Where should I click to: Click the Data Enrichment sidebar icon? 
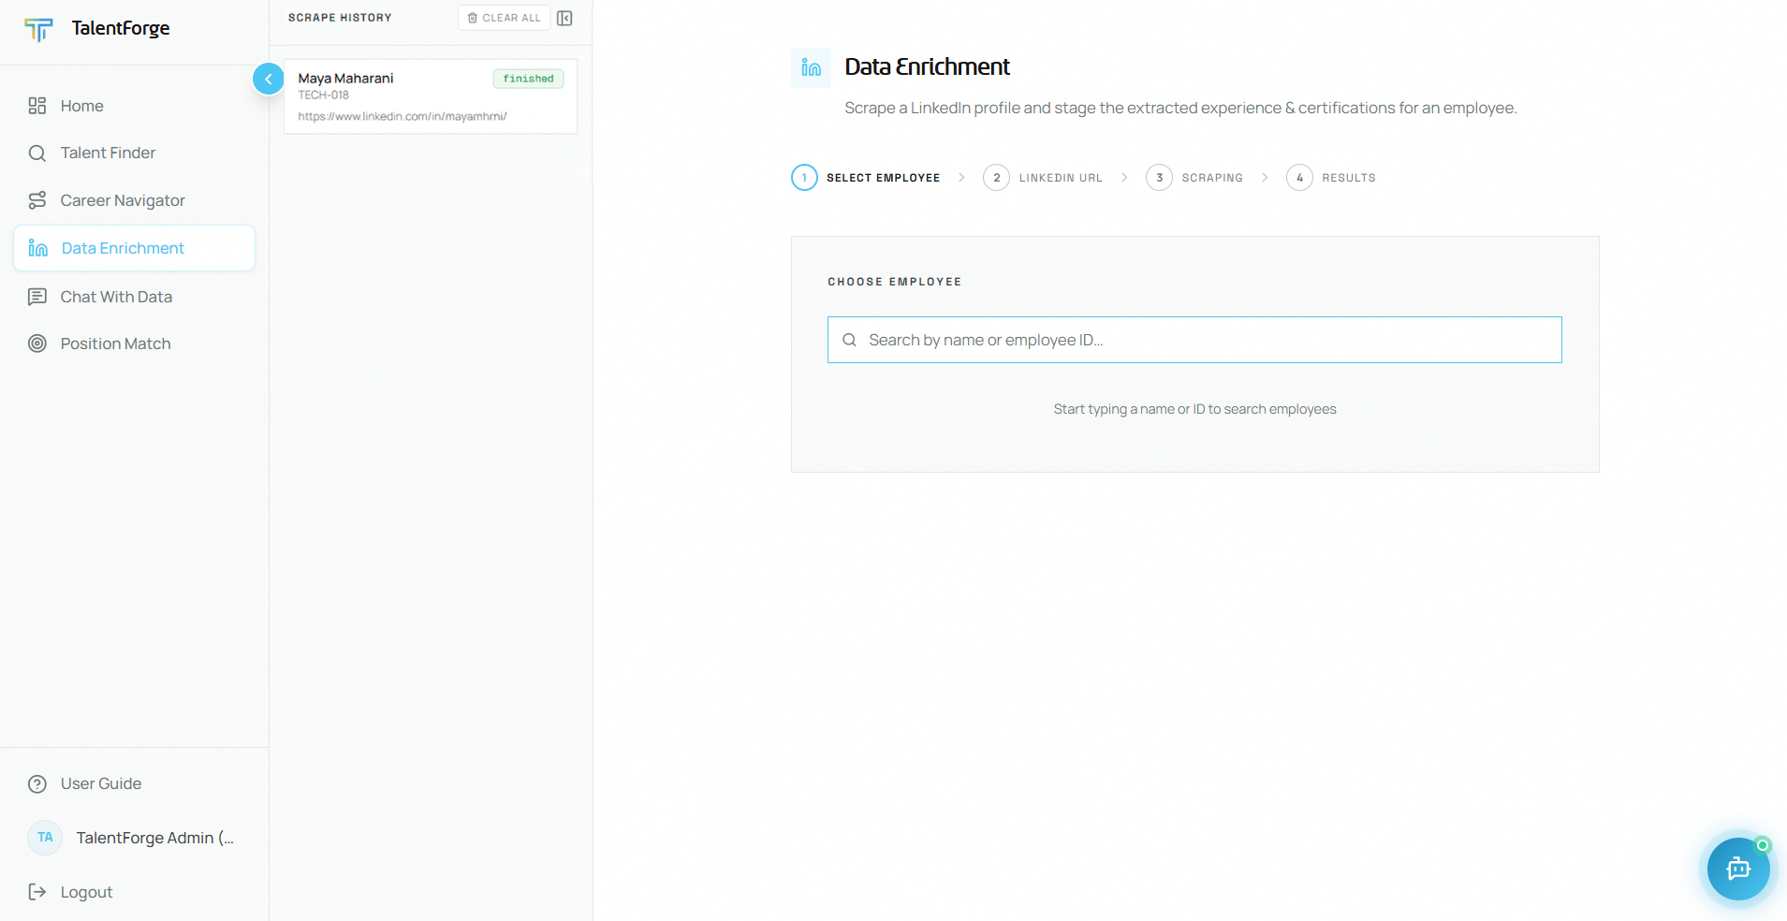[38, 248]
